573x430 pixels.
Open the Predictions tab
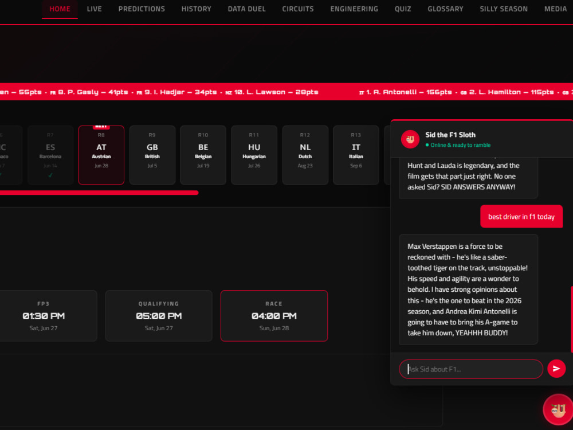142,9
